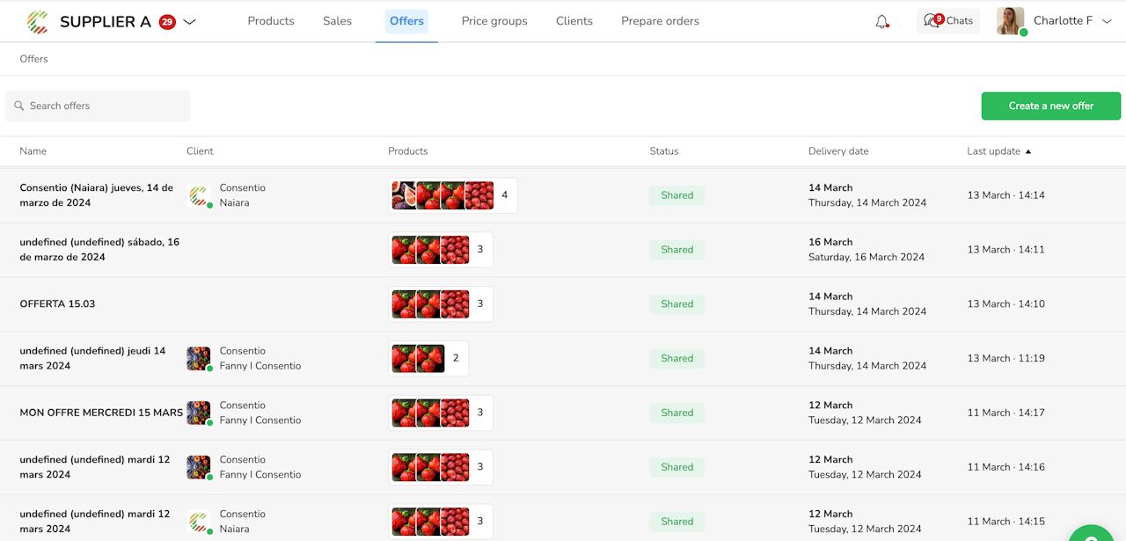Image resolution: width=1126 pixels, height=541 pixels.
Task: Go to the Price groups tab
Action: (494, 21)
